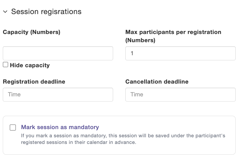Open the Registration deadline time field

click(58, 95)
